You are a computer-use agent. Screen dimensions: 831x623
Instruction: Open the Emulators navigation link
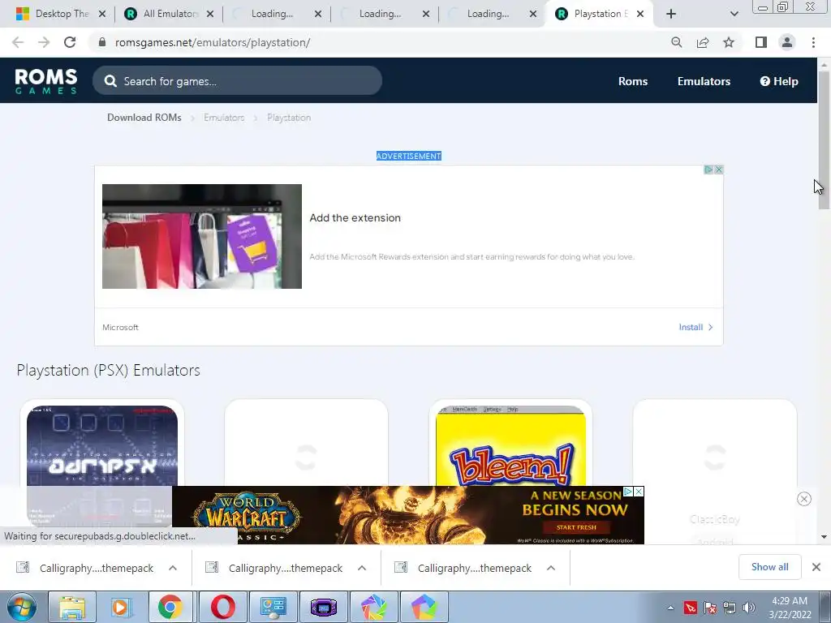[x=704, y=81]
